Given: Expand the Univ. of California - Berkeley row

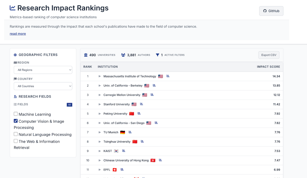Looking at the screenshot, I should [100, 86].
